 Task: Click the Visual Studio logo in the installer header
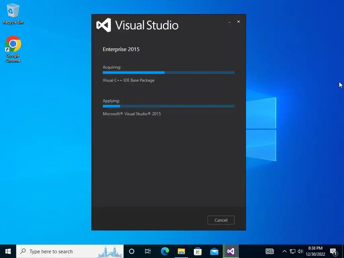(x=104, y=25)
